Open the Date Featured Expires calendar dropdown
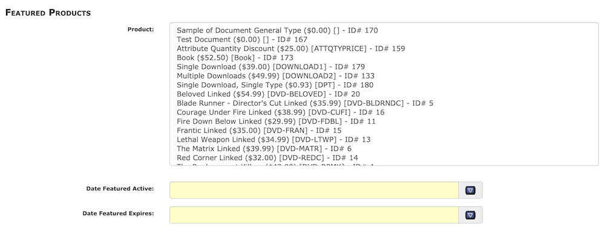 (x=470, y=215)
